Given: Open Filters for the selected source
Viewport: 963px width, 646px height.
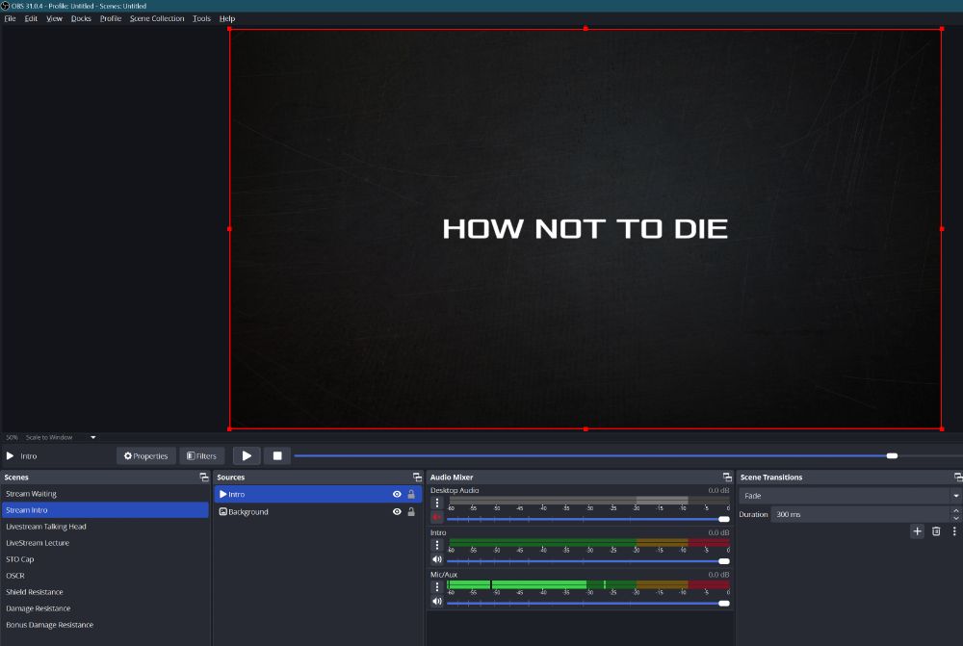Looking at the screenshot, I should 202,455.
